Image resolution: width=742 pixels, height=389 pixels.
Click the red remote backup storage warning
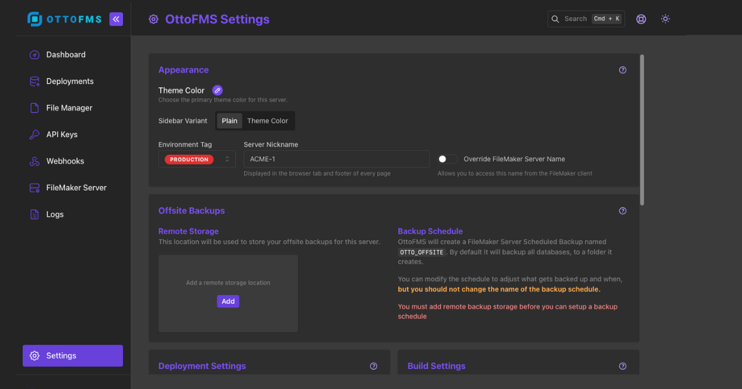[x=508, y=311]
